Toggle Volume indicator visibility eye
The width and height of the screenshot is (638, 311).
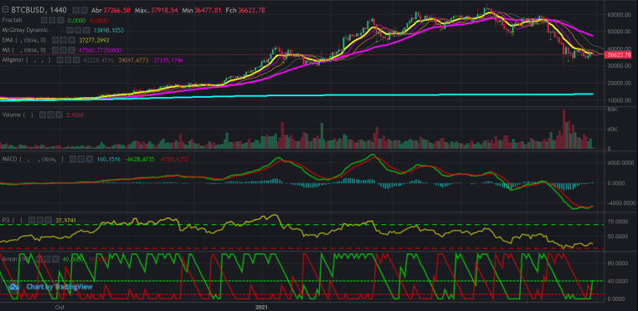(43, 115)
